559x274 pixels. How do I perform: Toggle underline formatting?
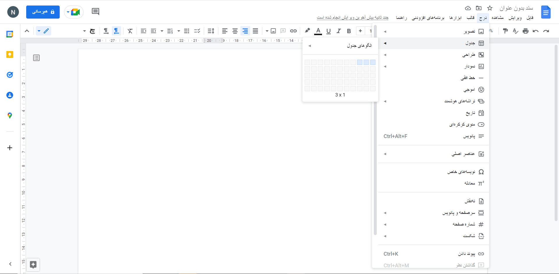328,31
